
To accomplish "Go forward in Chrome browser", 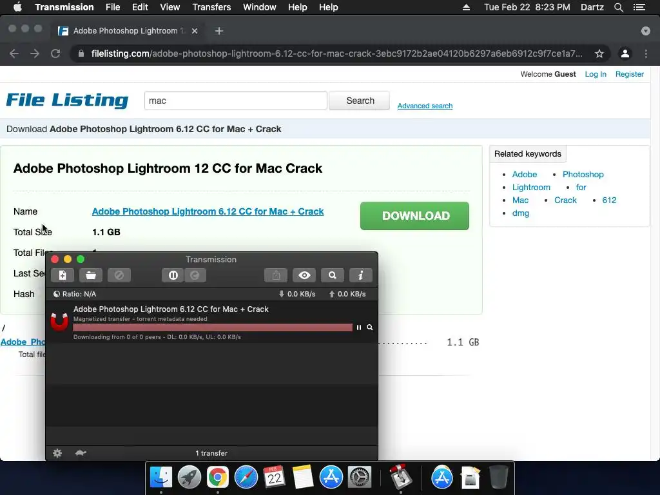I will (35, 53).
